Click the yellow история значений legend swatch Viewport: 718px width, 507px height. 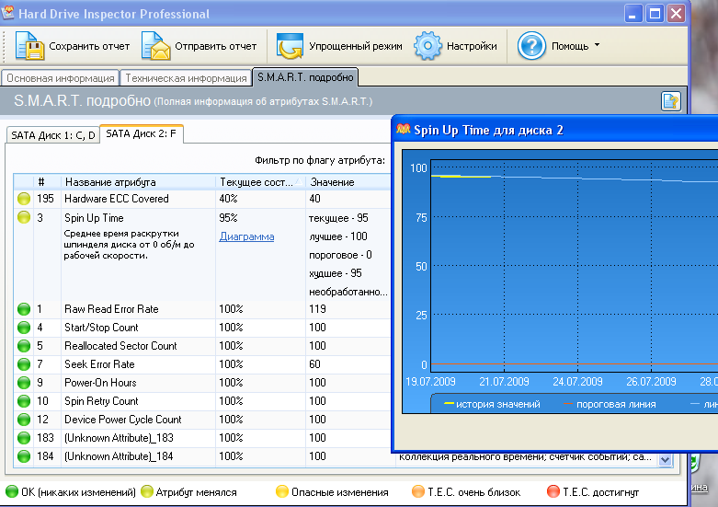pos(449,404)
